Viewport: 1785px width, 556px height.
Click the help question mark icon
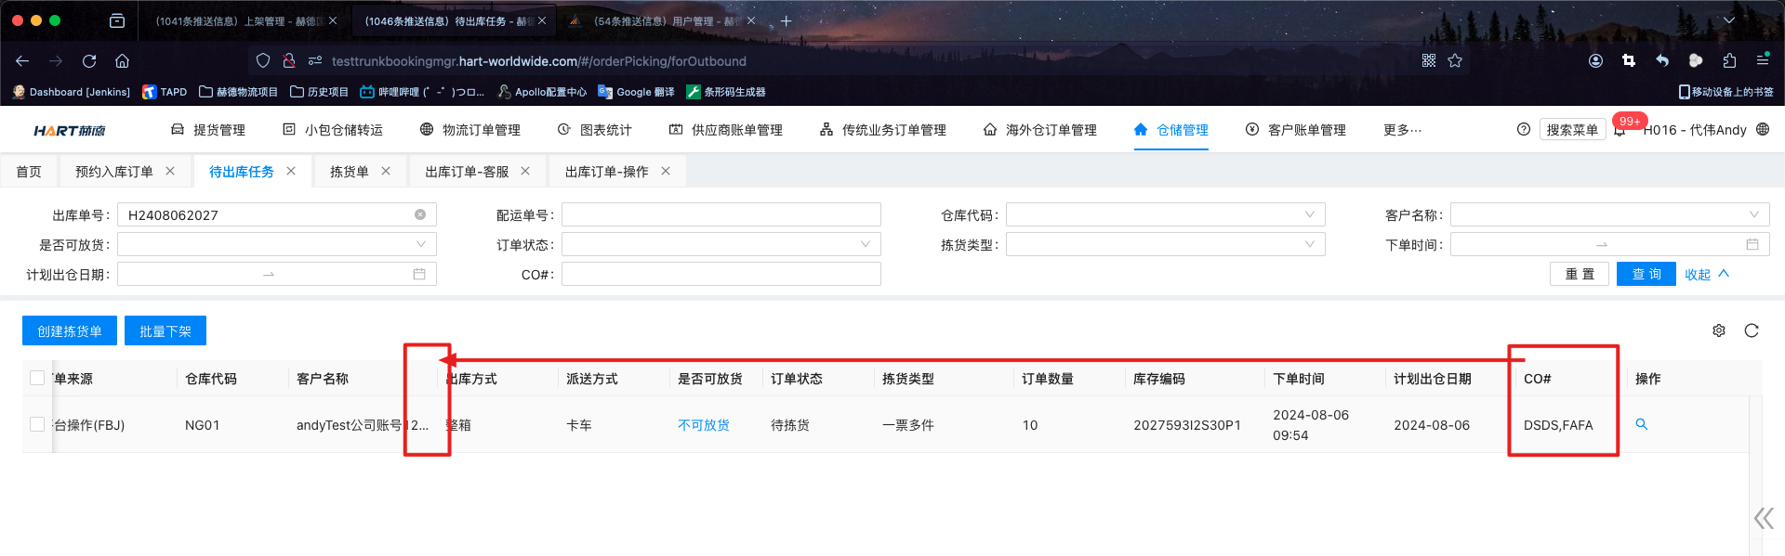click(1524, 130)
